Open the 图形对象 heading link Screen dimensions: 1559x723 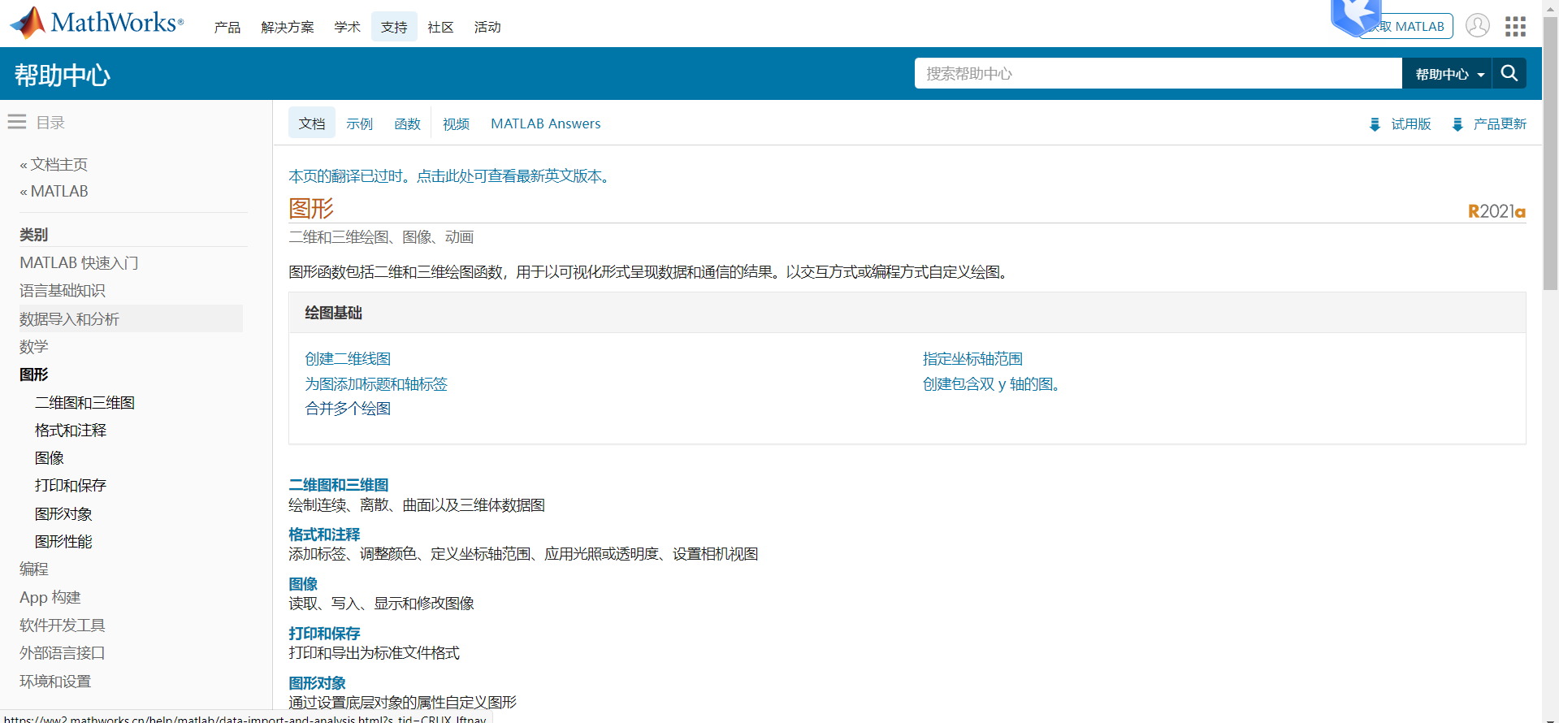pyautogui.click(x=317, y=682)
